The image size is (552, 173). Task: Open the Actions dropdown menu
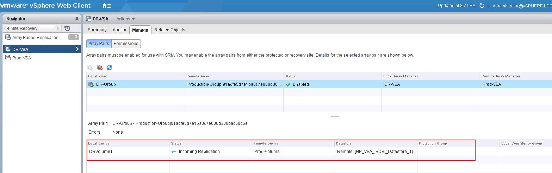click(125, 19)
